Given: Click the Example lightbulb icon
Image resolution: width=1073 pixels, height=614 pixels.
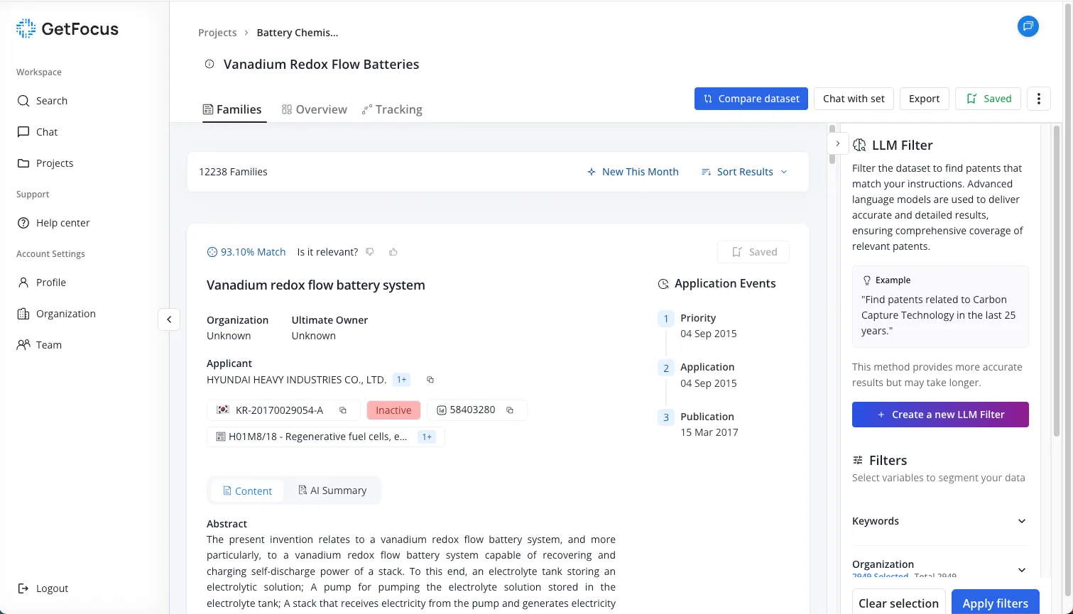Looking at the screenshot, I should coord(866,280).
